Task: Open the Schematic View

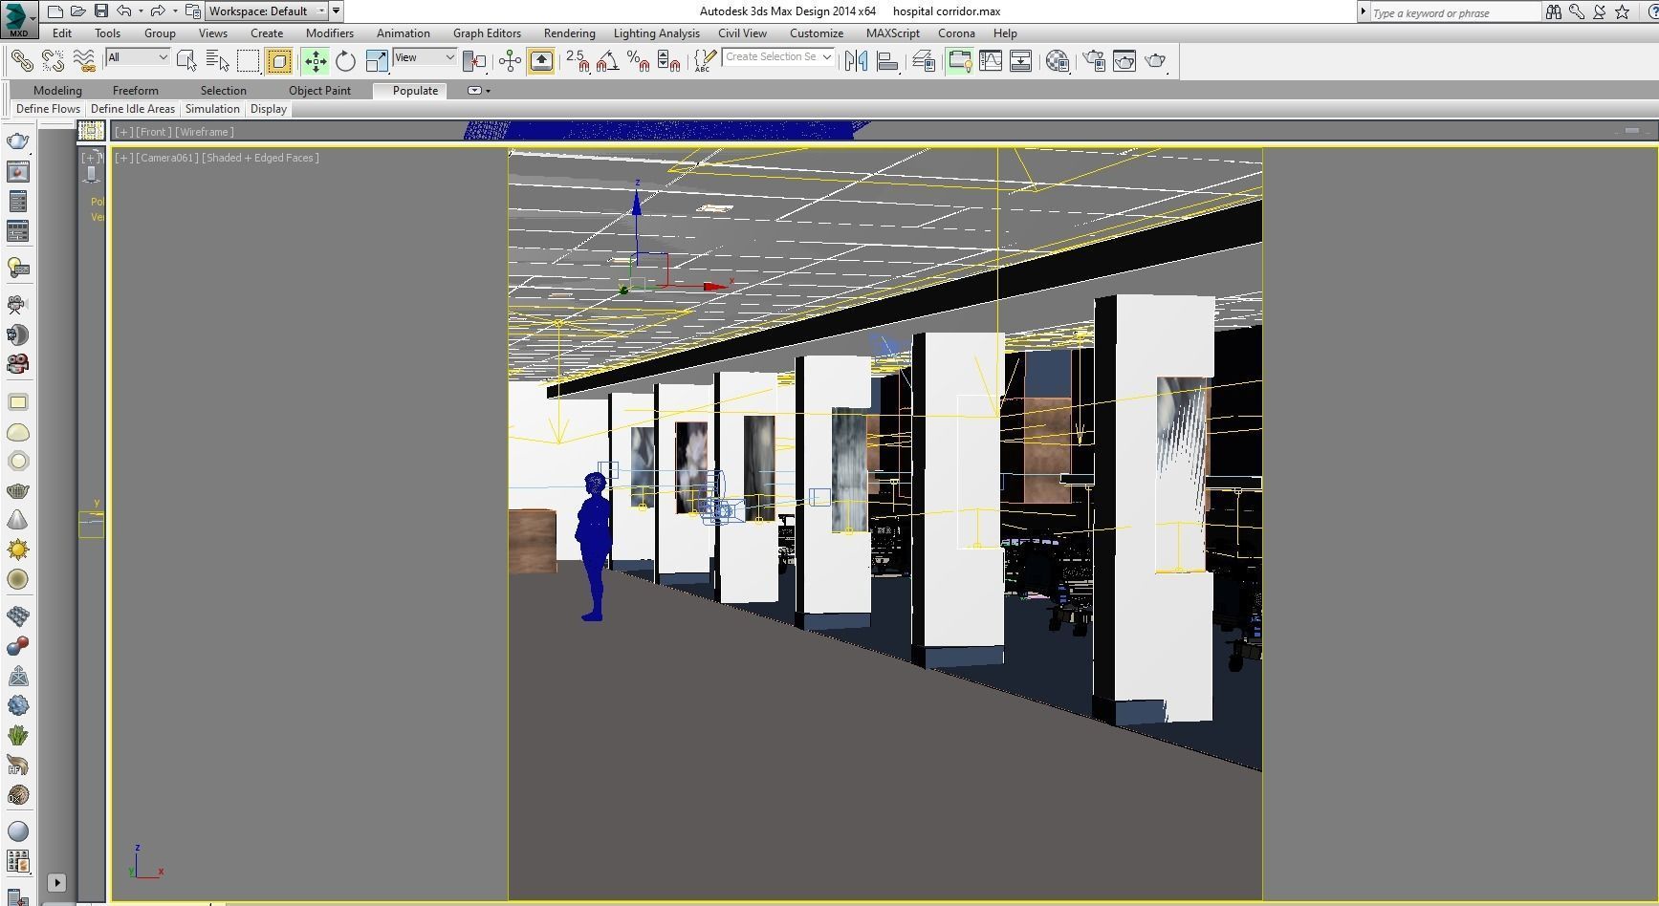Action: (x=1021, y=61)
